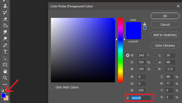Select the L lightness radio button
This screenshot has width=182, height=103.
pos(156,55)
